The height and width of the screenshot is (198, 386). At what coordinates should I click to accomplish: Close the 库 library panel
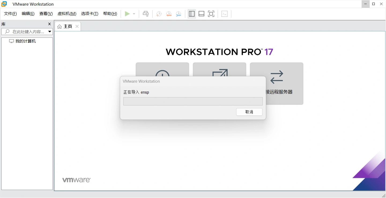(x=49, y=24)
